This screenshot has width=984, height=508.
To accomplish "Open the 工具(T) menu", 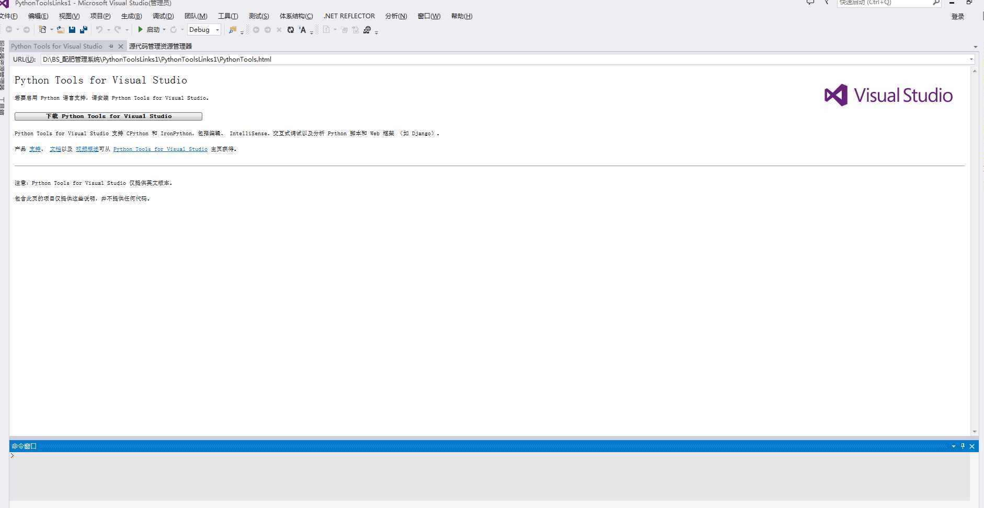I will tap(228, 16).
